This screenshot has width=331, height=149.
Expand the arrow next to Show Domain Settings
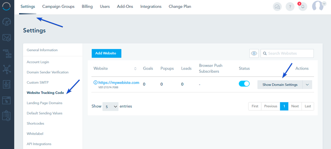coord(307,85)
